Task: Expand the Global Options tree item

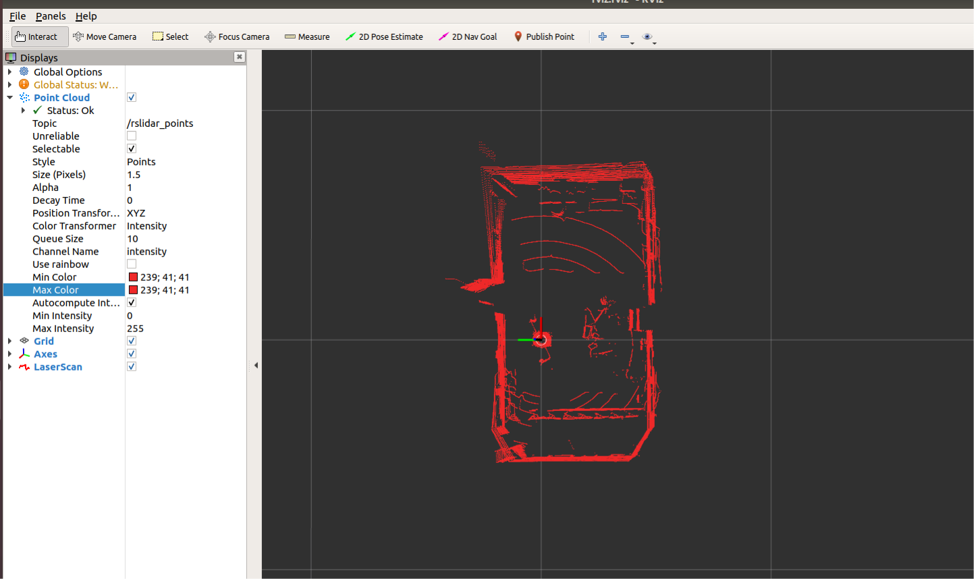Action: [9, 72]
